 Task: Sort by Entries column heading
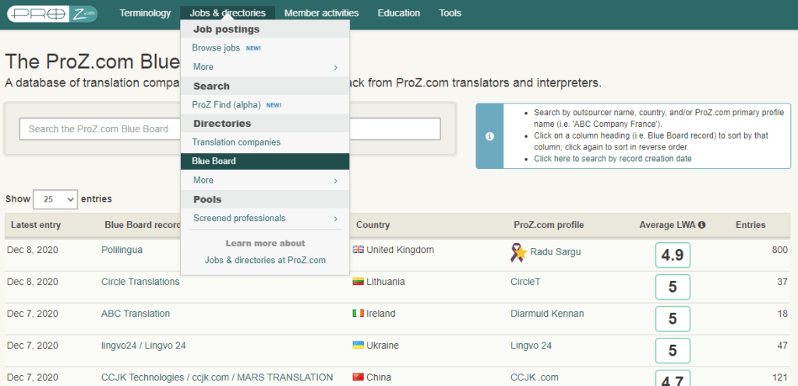click(750, 225)
